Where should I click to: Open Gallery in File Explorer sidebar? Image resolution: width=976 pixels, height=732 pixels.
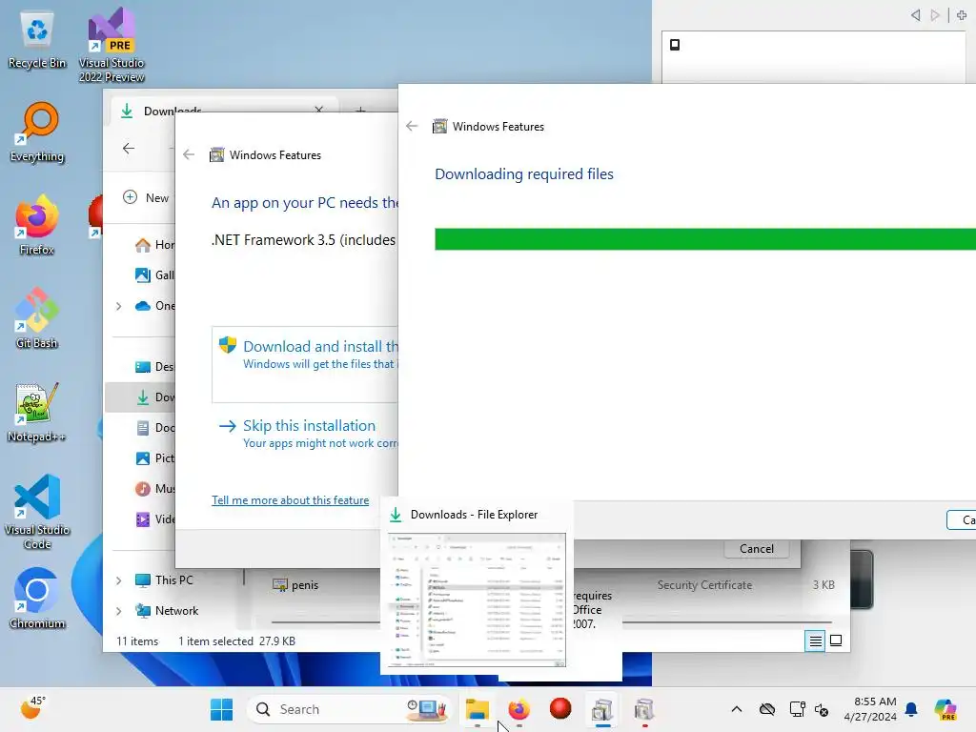tap(154, 275)
